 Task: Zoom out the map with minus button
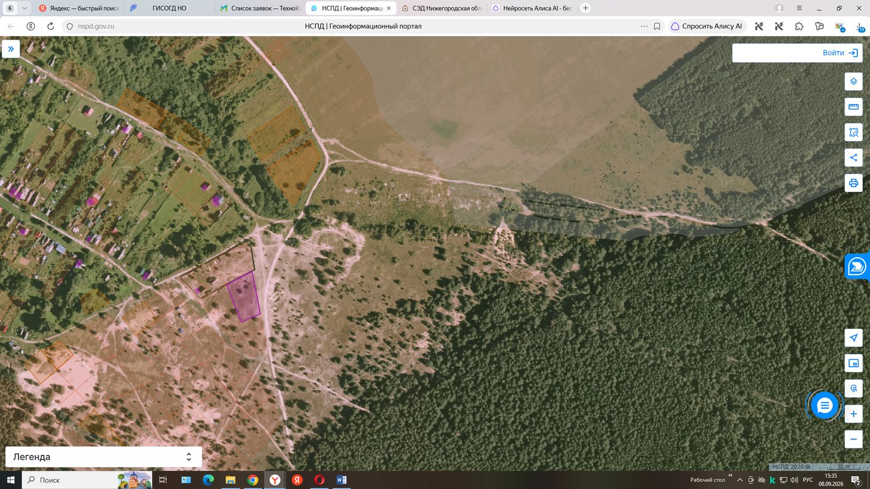(853, 439)
